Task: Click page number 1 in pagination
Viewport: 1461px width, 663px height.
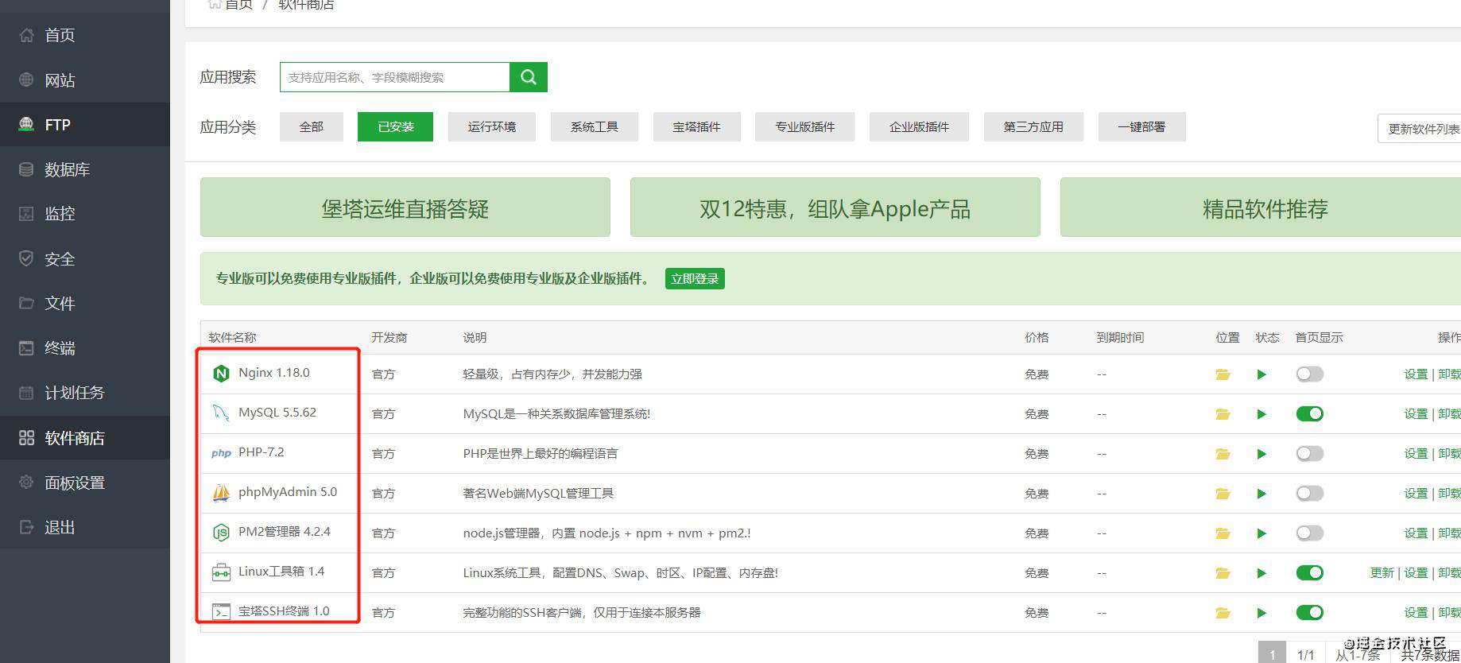Action: [x=1272, y=653]
